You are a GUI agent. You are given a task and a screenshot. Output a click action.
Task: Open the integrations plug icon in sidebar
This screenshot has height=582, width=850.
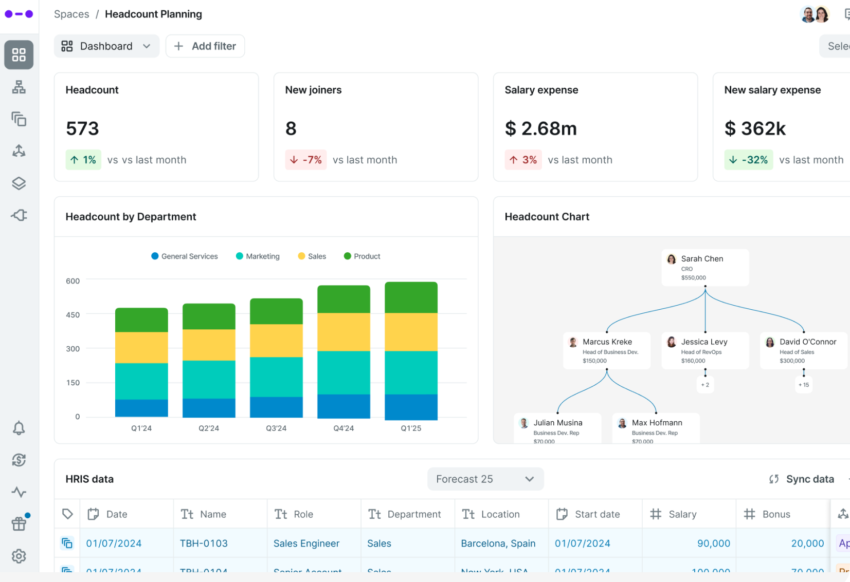tap(19, 215)
